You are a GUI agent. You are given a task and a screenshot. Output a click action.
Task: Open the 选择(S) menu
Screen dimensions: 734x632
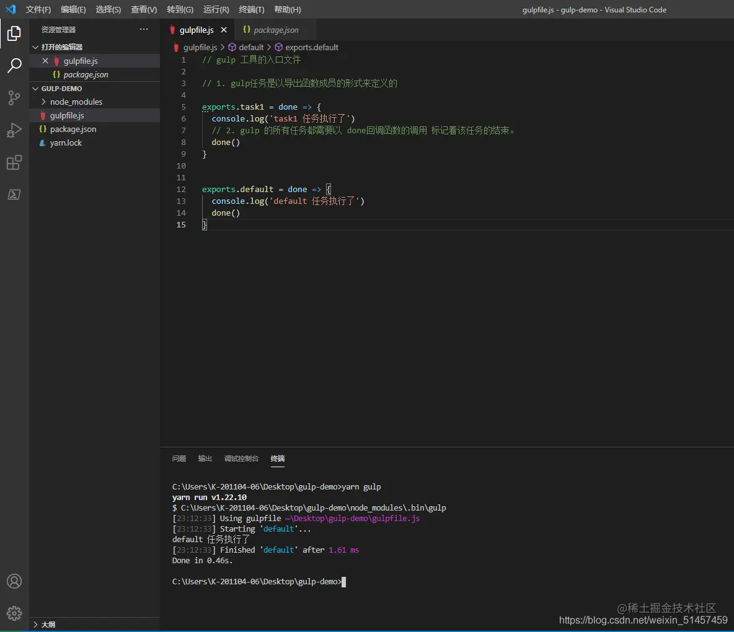pos(108,9)
